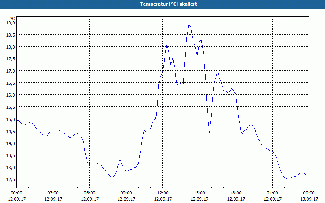The width and height of the screenshot is (325, 203).
Task: Select the 09:00 time axis label
Action: click(x=126, y=193)
